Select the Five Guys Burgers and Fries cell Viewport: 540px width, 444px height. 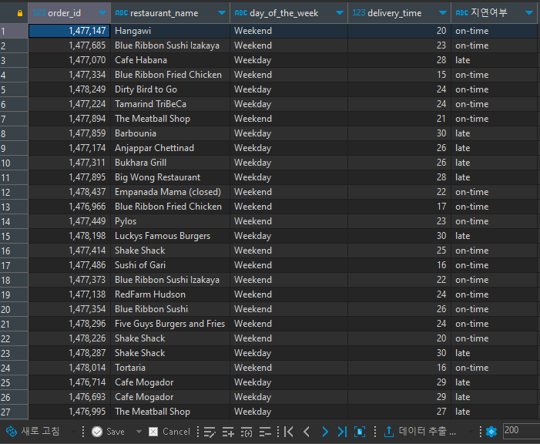(170, 324)
